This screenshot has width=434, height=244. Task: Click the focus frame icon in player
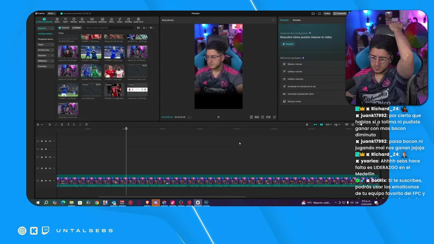[x=262, y=117]
